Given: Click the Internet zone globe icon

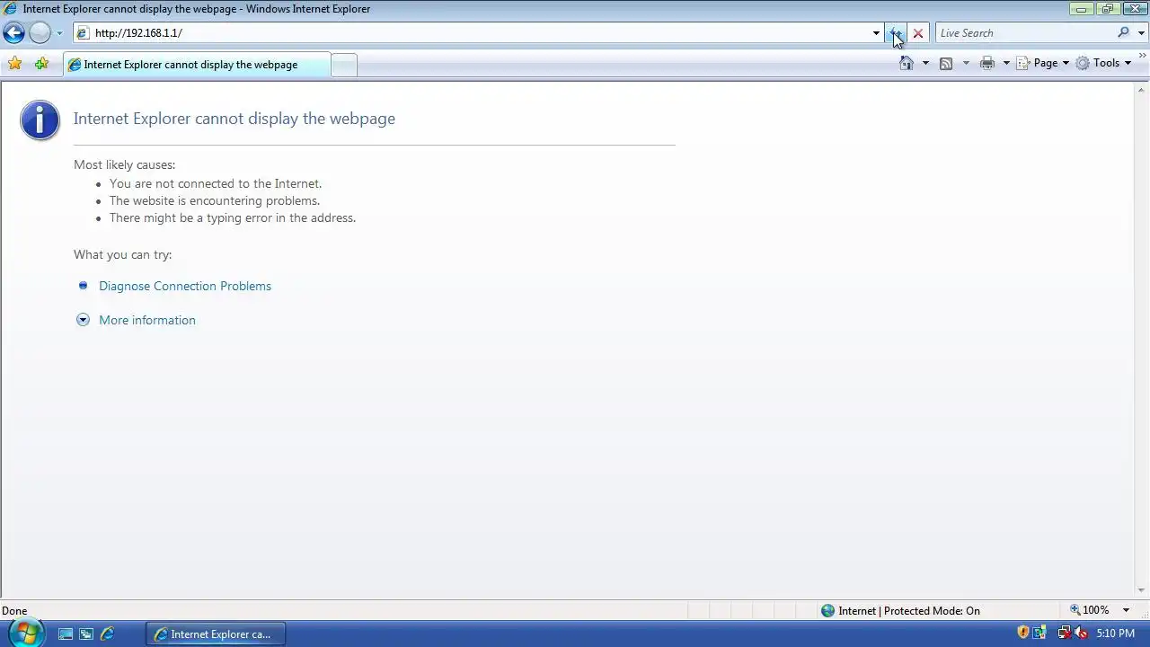Looking at the screenshot, I should click(827, 611).
